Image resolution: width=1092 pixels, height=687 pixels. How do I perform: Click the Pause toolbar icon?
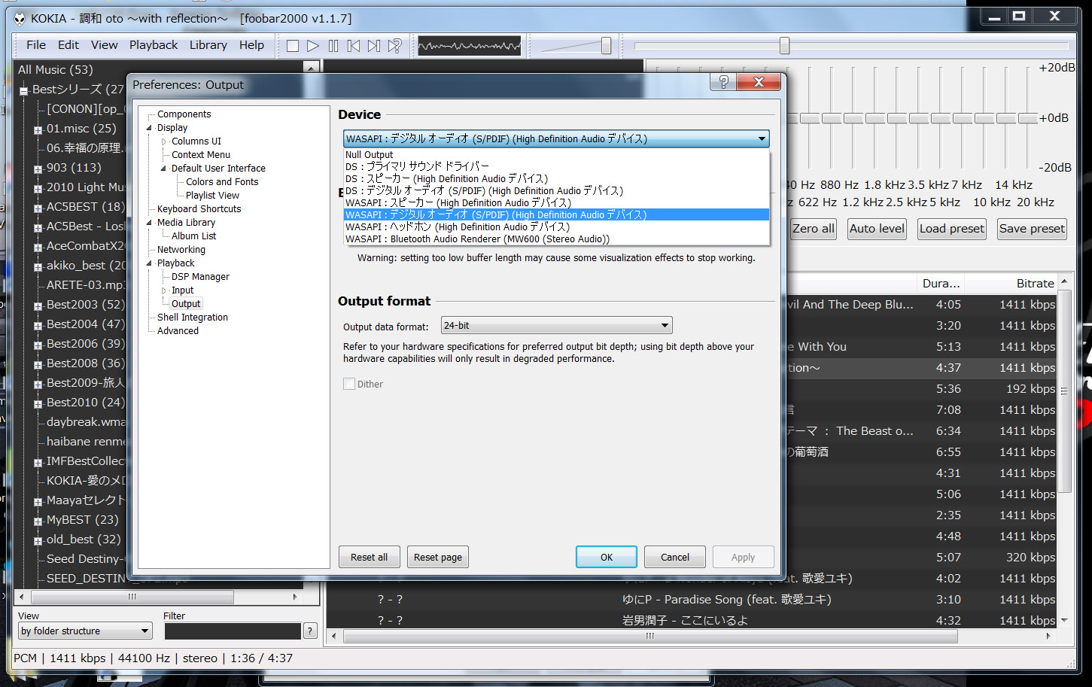click(x=333, y=46)
